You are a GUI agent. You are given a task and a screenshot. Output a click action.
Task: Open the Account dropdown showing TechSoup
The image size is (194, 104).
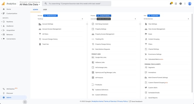point(60,19)
